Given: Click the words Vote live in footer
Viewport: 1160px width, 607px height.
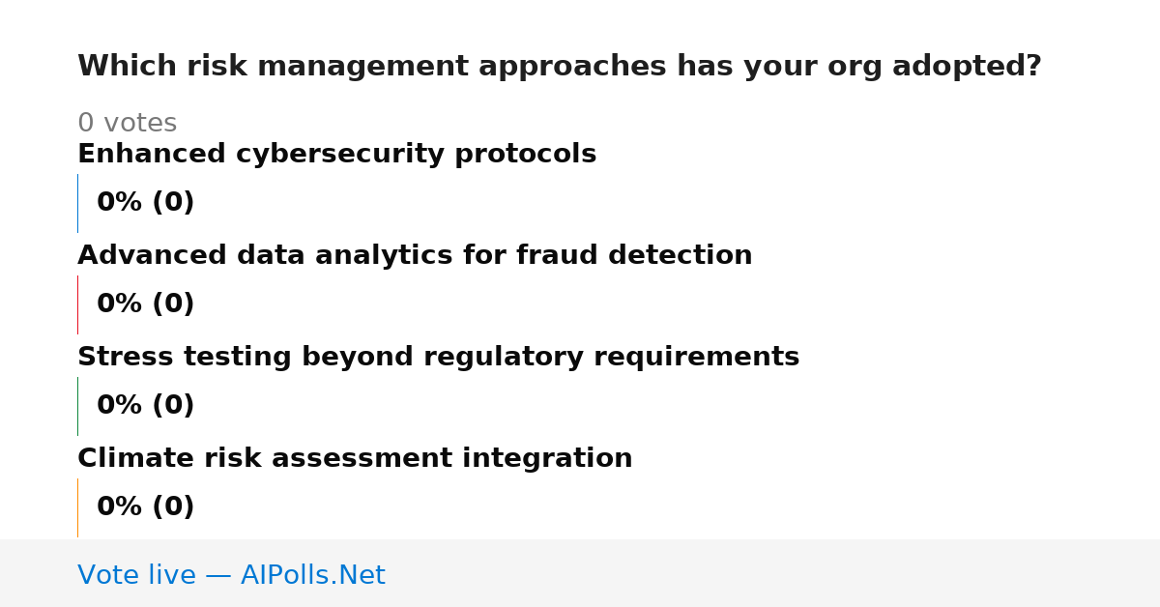Looking at the screenshot, I should click(136, 575).
